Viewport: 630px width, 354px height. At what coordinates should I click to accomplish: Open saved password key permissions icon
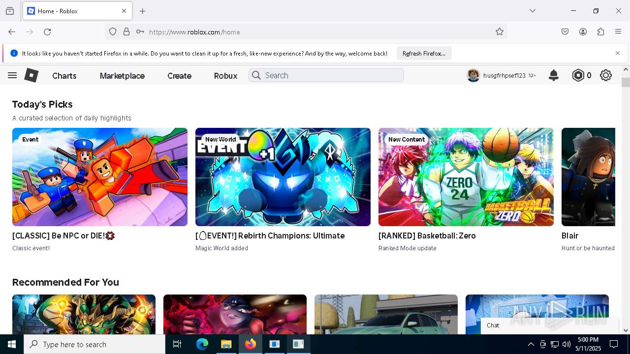pyautogui.click(x=140, y=32)
